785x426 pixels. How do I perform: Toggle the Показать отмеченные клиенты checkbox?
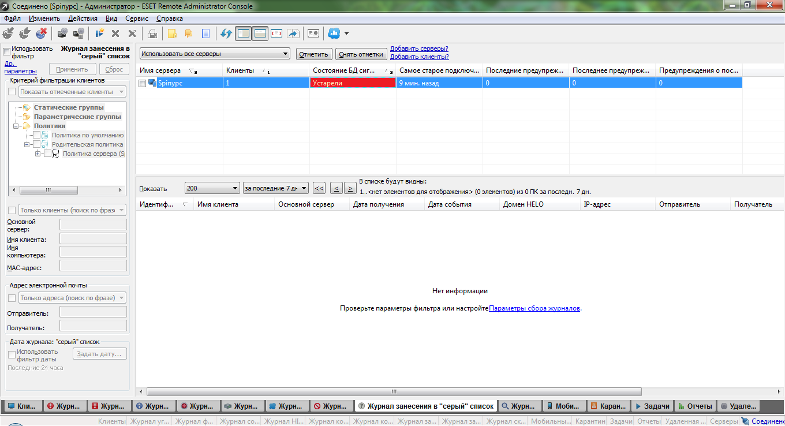click(12, 92)
